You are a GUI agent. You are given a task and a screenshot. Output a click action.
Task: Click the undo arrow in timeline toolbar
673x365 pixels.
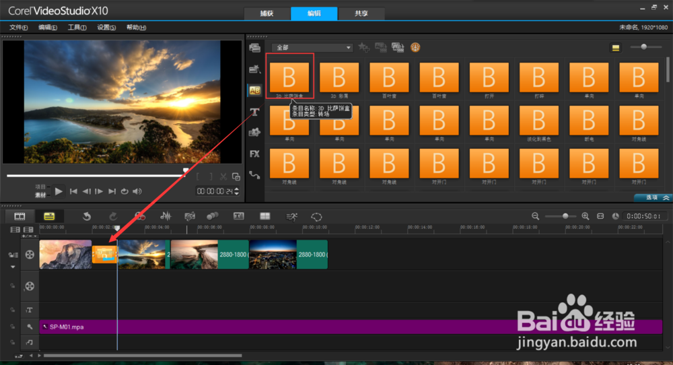tap(87, 216)
